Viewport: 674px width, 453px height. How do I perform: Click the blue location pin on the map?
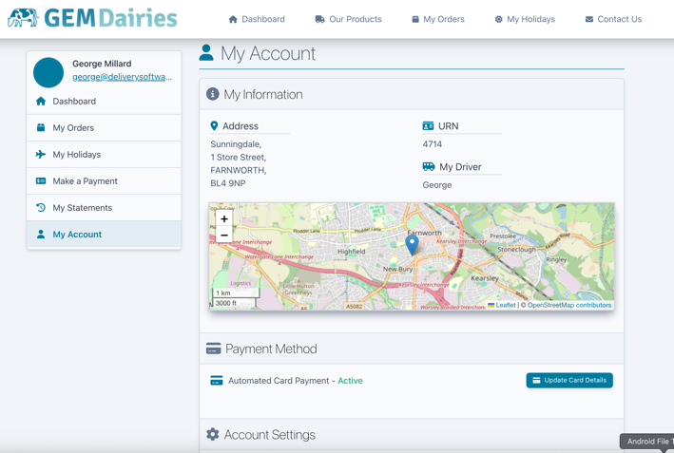[x=412, y=244]
